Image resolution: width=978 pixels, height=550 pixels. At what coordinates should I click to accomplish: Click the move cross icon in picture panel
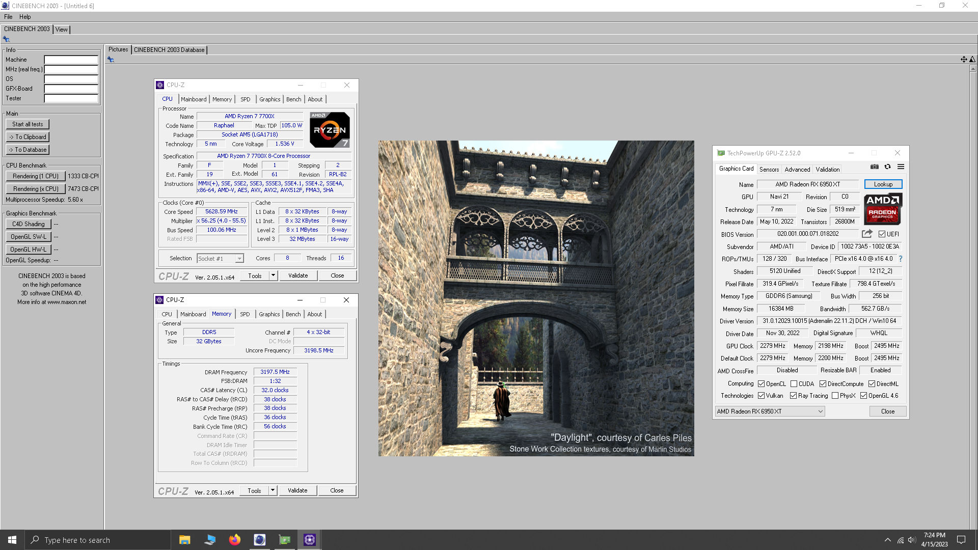[x=964, y=60]
